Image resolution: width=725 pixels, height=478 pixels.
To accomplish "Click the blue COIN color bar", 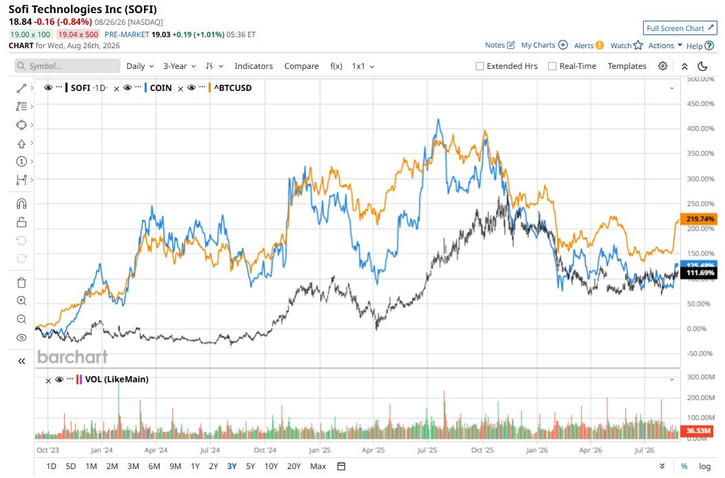I will point(146,87).
